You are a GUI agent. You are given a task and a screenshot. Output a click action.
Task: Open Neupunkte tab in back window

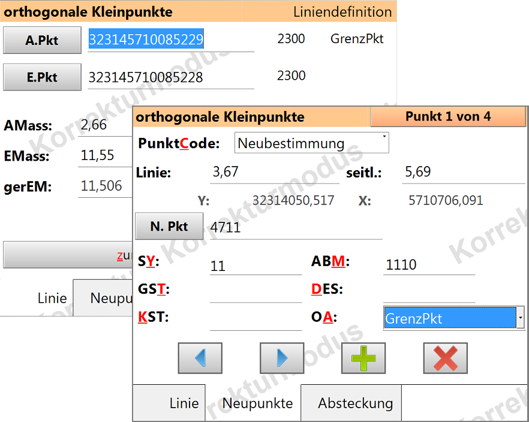[103, 298]
